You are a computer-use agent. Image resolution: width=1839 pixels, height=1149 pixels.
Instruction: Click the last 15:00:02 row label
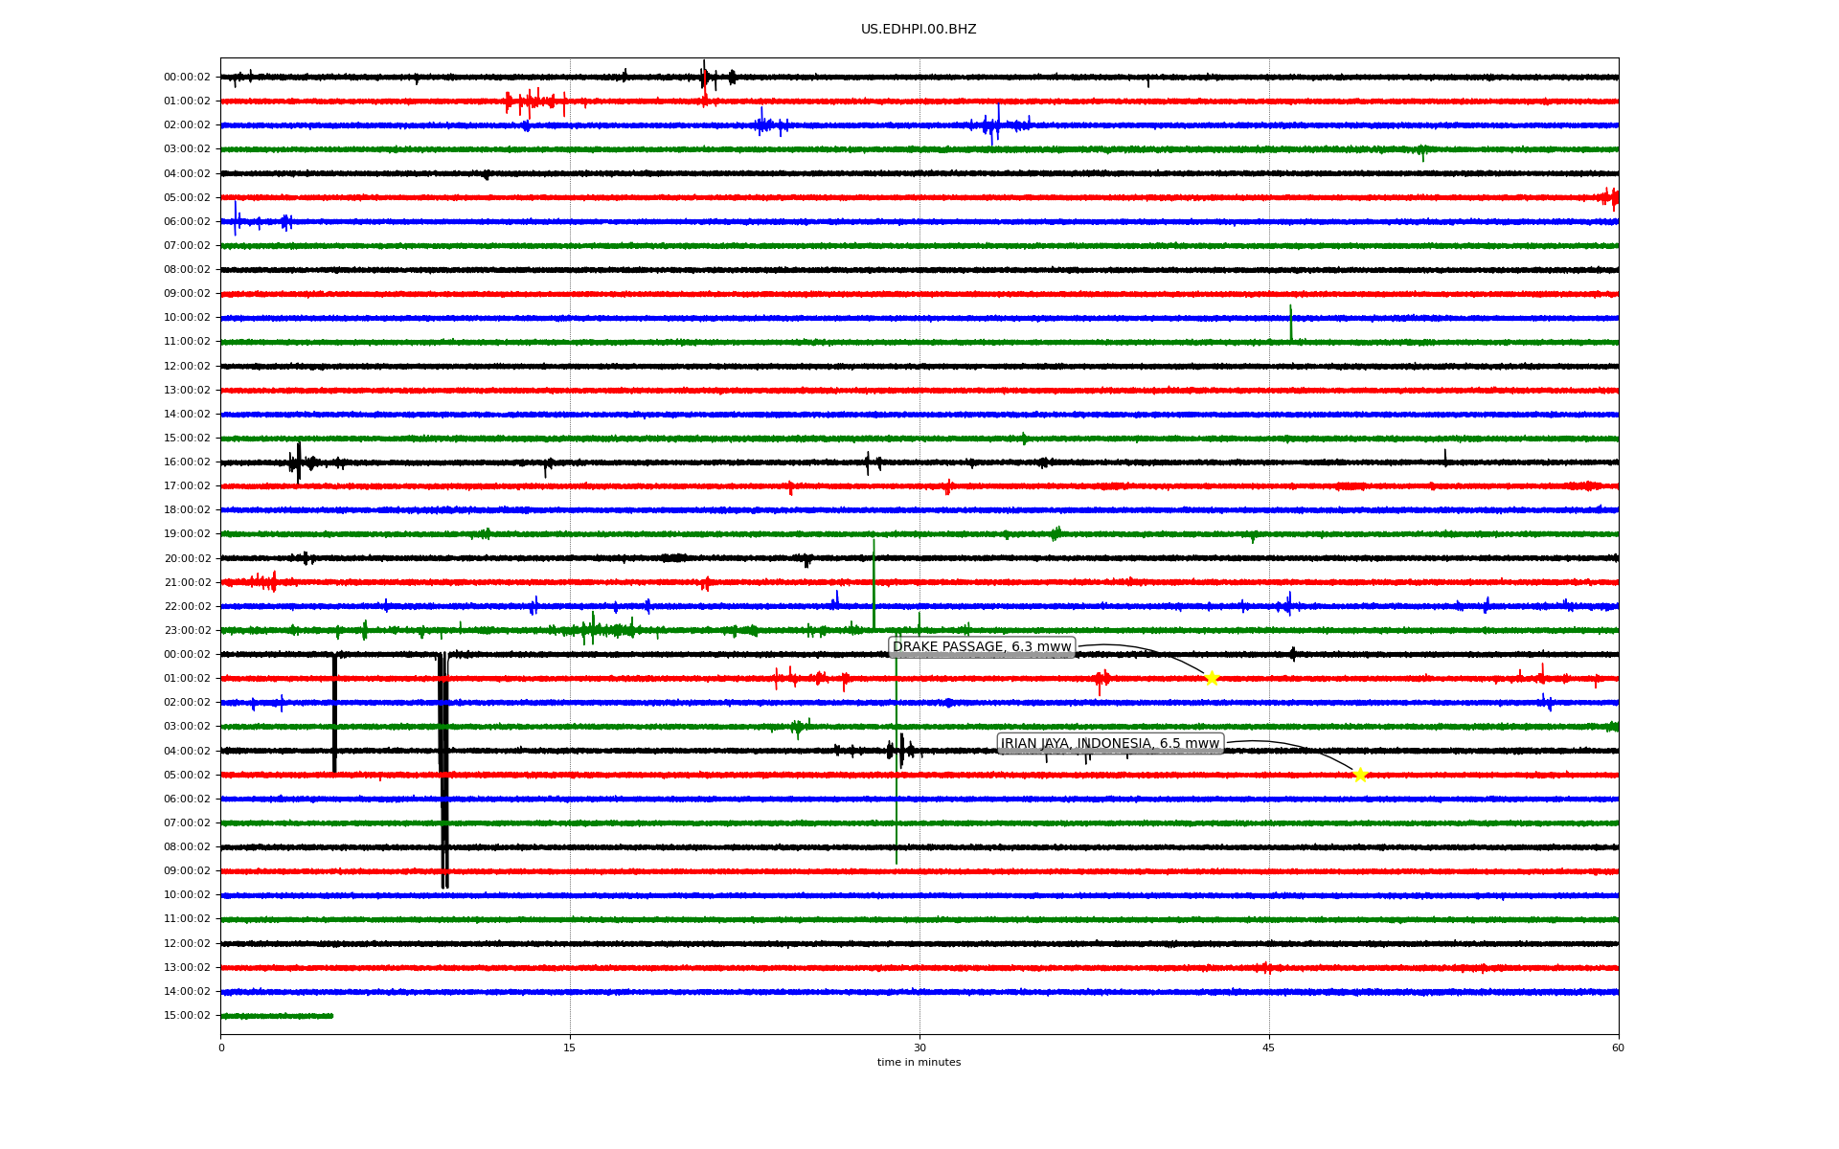tap(187, 1016)
